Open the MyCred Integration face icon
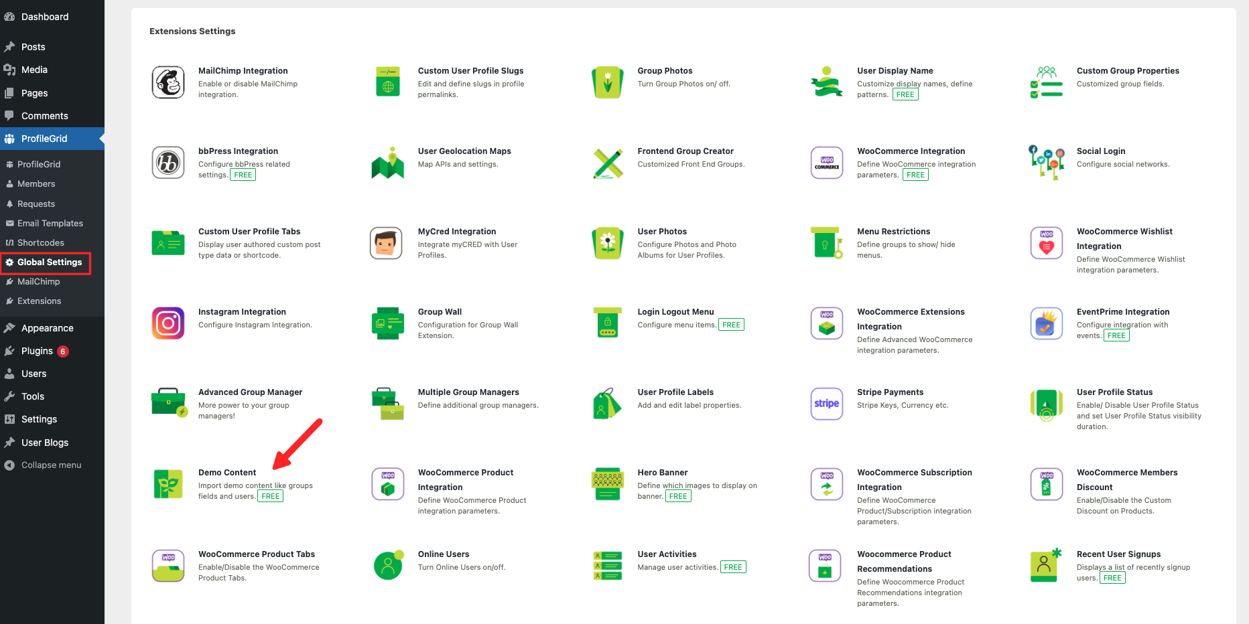This screenshot has height=624, width=1249. [386, 243]
